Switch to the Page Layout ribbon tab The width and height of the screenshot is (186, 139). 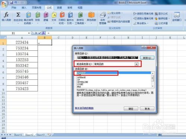pyautogui.click(x=36, y=8)
